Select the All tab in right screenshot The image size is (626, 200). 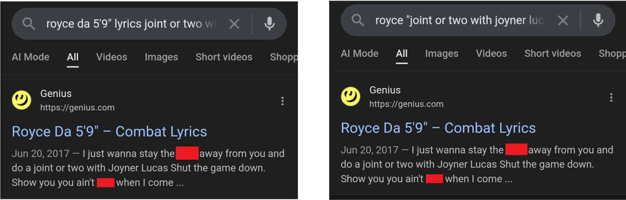point(402,54)
